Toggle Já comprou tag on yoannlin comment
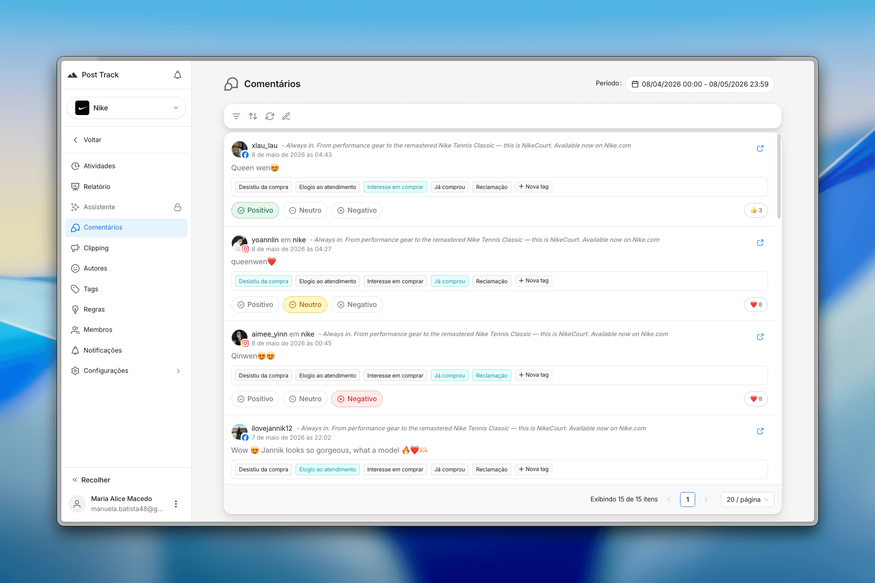This screenshot has height=583, width=875. point(450,282)
